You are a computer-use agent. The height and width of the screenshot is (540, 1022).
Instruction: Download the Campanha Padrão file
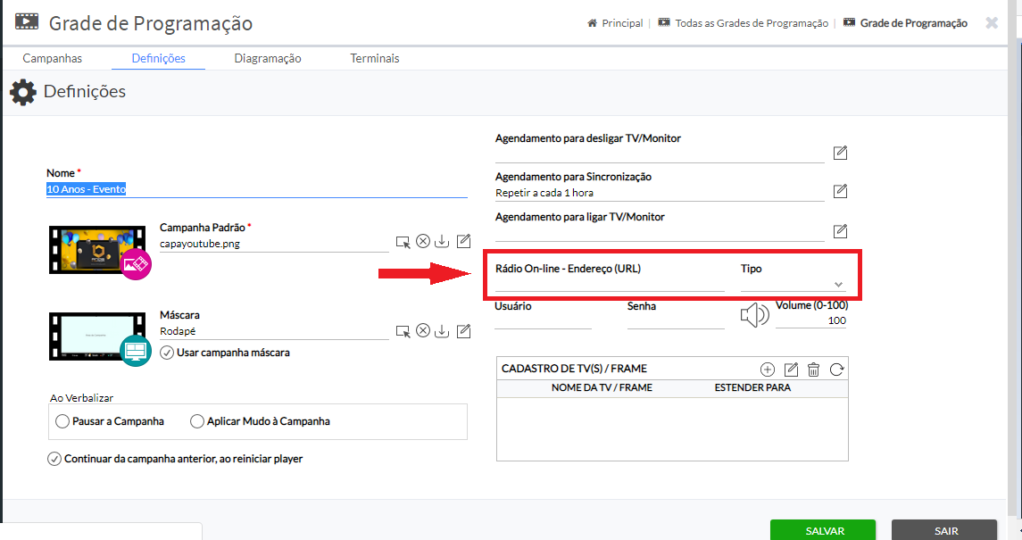(443, 242)
